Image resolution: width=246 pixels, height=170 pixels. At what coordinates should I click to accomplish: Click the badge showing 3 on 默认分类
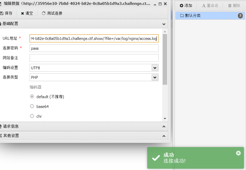240,15
